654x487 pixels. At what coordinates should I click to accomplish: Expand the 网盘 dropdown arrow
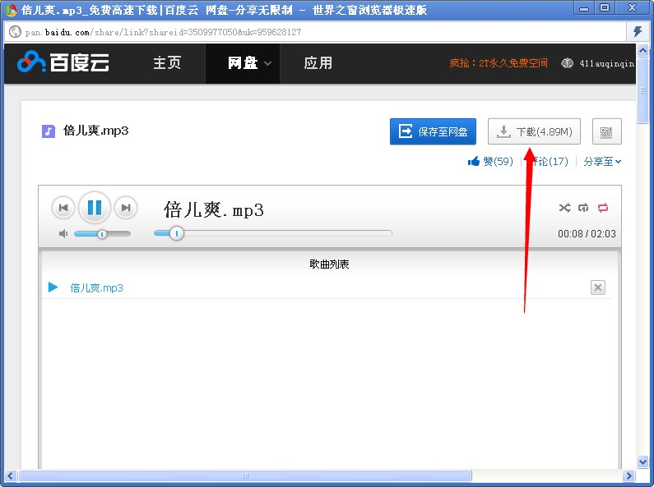[x=268, y=64]
